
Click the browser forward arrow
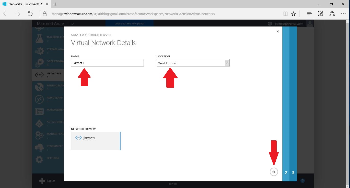18,14
